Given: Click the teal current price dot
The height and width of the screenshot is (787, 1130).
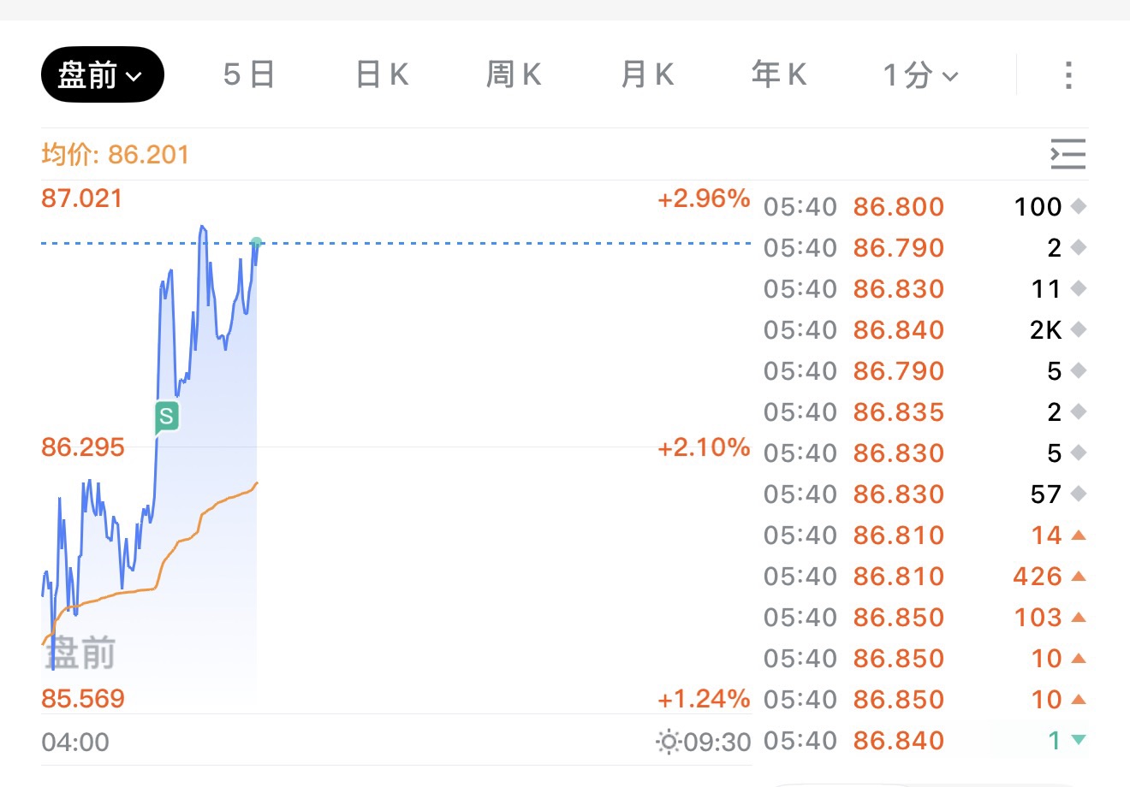Looking at the screenshot, I should pyautogui.click(x=256, y=242).
